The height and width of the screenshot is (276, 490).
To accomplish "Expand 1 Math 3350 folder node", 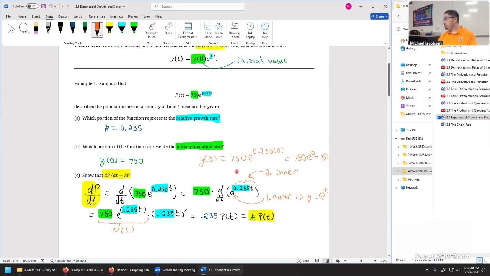I will [x=398, y=146].
